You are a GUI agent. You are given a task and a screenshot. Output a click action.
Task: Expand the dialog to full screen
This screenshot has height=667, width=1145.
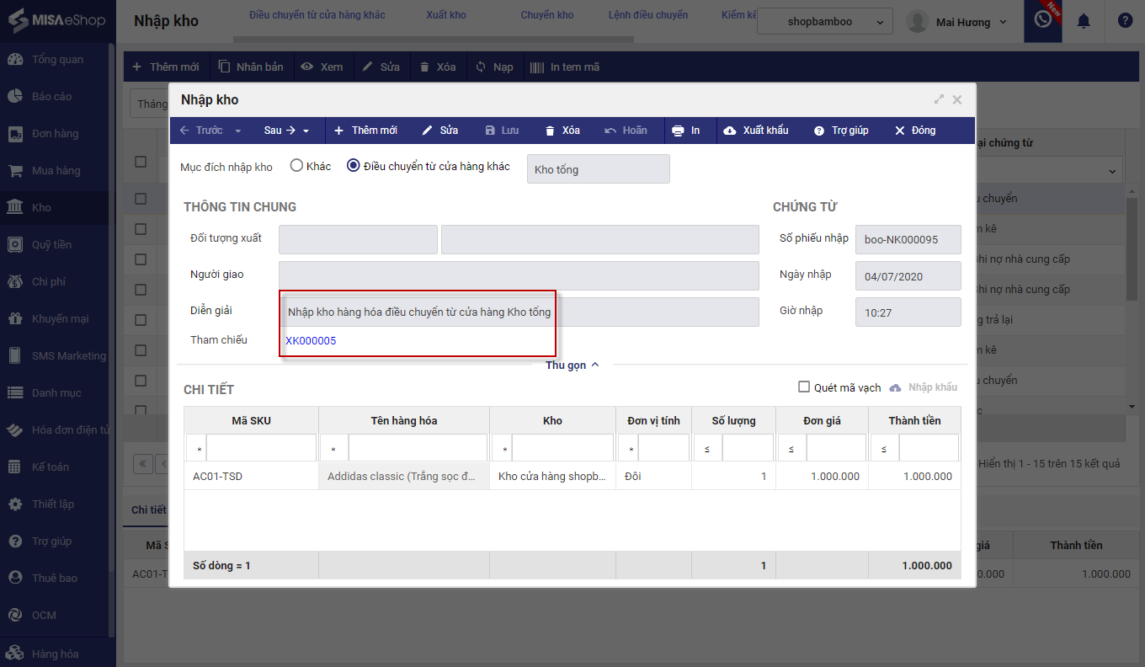pos(939,99)
